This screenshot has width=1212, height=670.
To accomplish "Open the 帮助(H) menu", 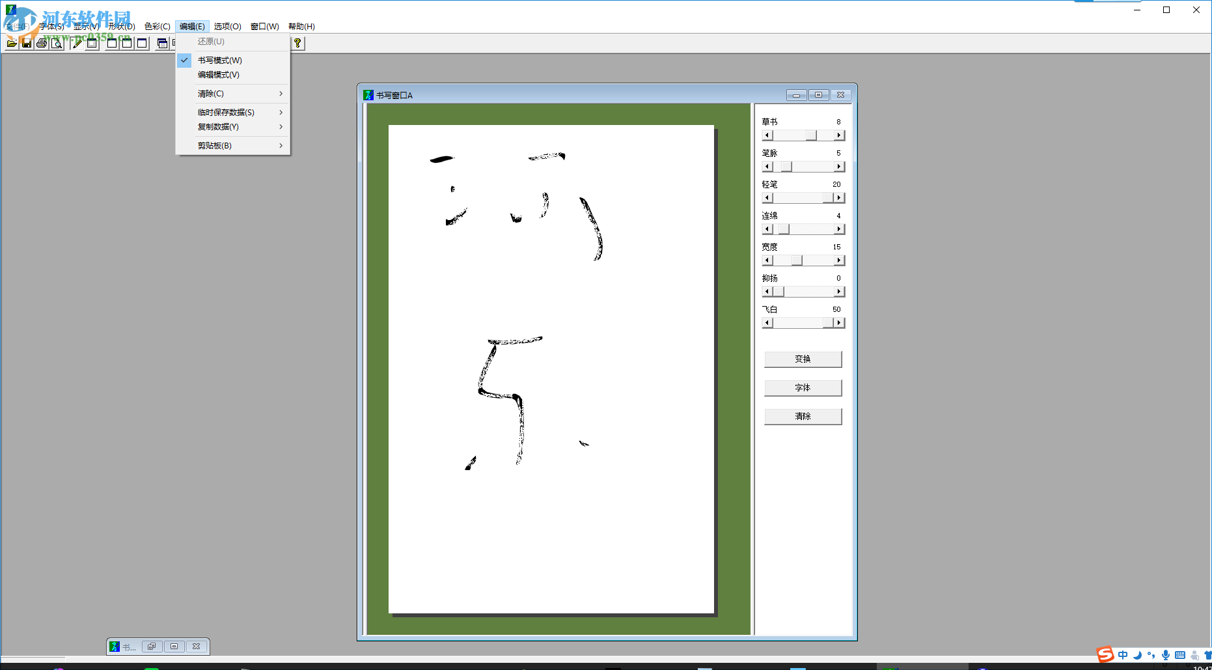I will [301, 27].
